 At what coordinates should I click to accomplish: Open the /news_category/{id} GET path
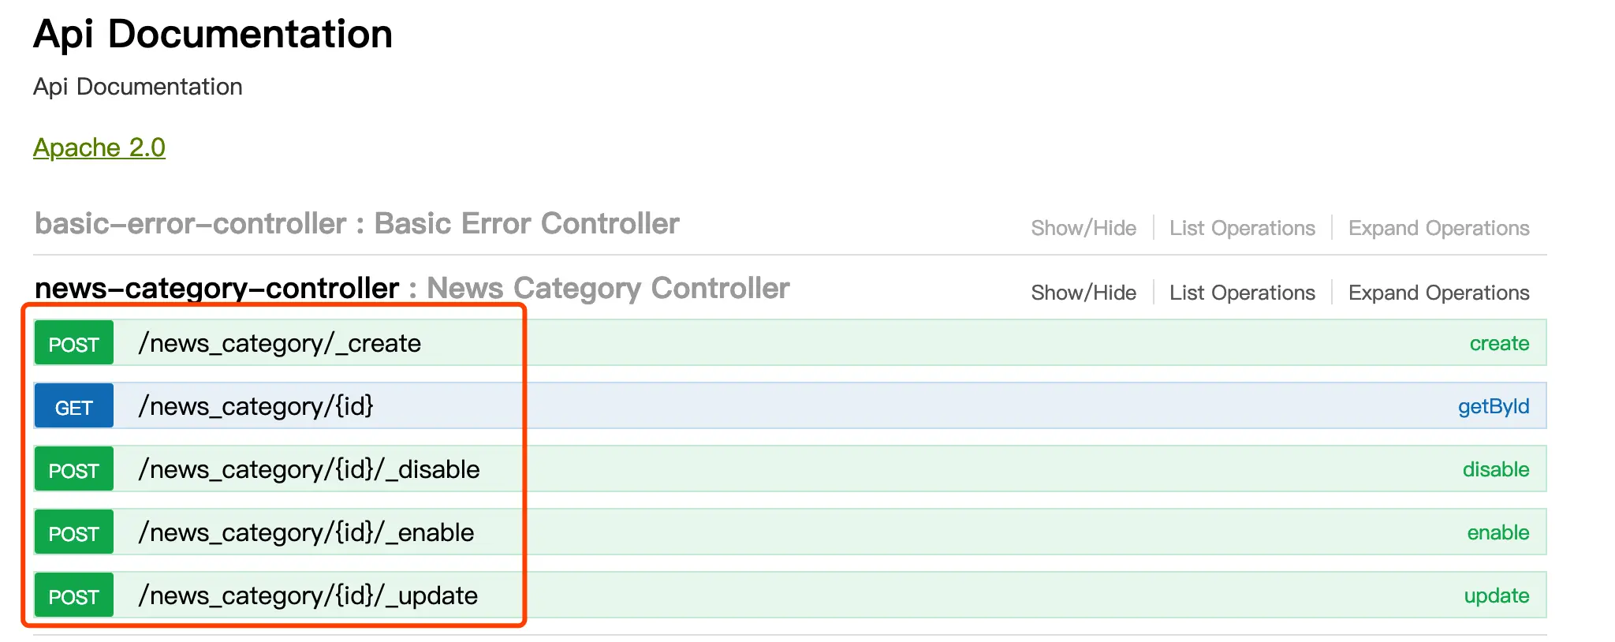click(x=255, y=406)
